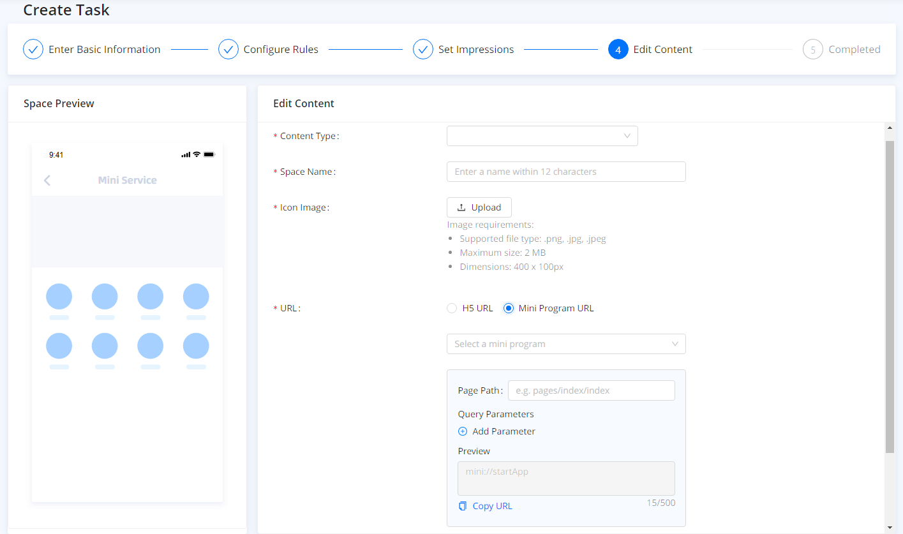Click the step 4 Edit Content circle
This screenshot has width=903, height=534.
click(618, 49)
